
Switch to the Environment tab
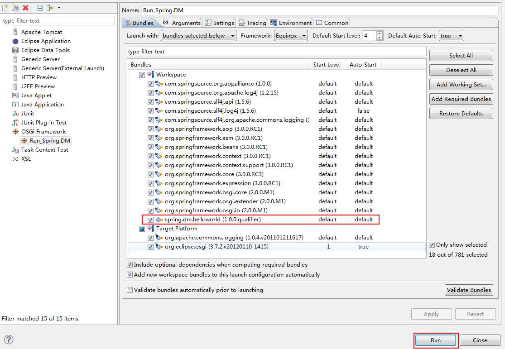[291, 23]
